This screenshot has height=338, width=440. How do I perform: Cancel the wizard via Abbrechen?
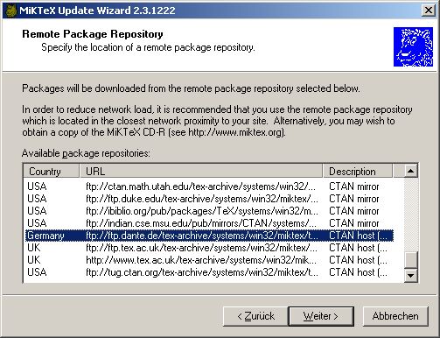pyautogui.click(x=395, y=316)
